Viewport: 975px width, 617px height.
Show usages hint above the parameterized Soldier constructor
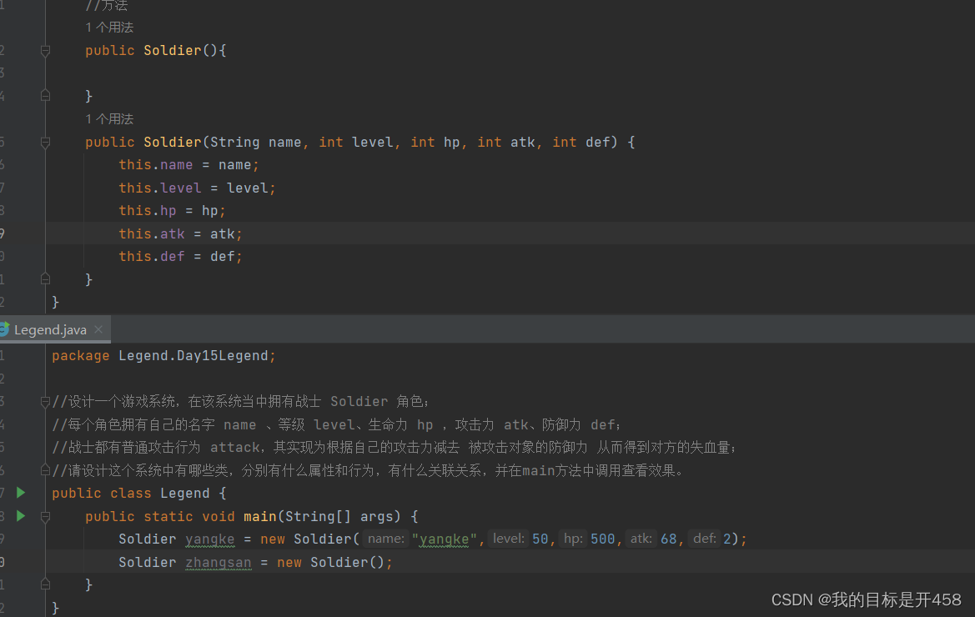(109, 119)
